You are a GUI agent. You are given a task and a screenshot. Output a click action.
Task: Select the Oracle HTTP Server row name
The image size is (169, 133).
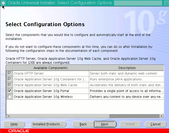click(29, 74)
